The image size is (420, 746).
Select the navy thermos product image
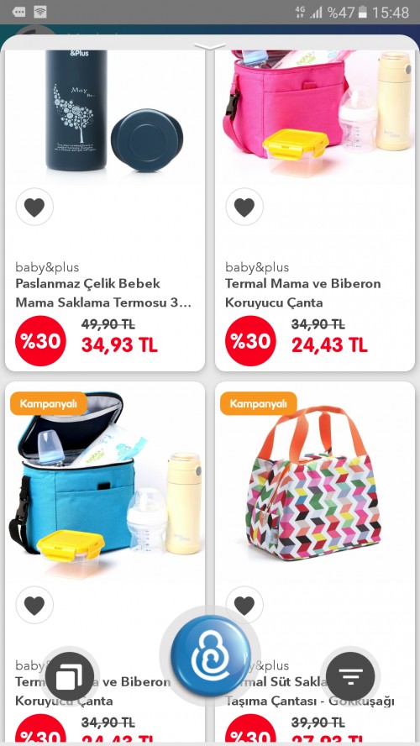pyautogui.click(x=105, y=114)
